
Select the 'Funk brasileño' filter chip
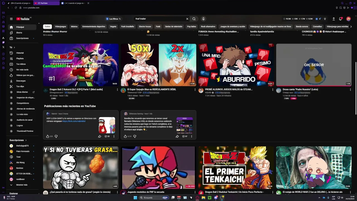127,27
